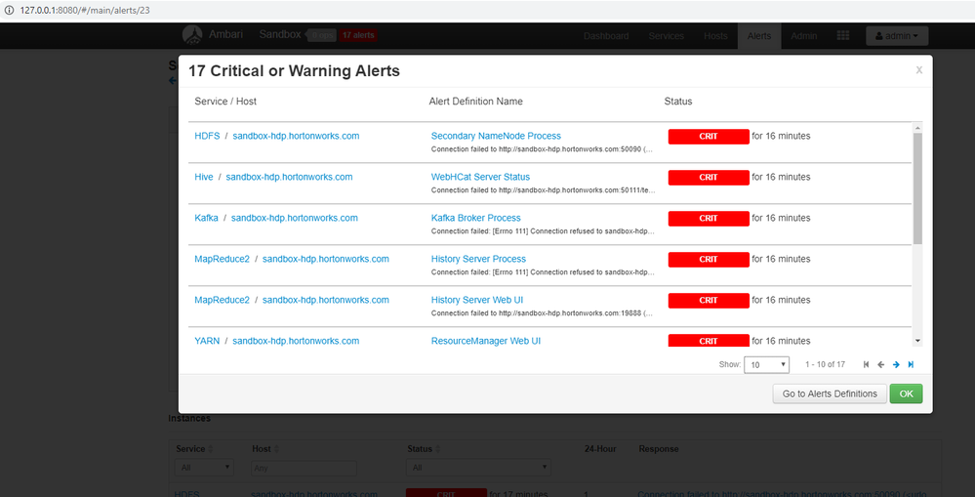Image resolution: width=975 pixels, height=497 pixels.
Task: Open the views grid icon
Action: [843, 36]
